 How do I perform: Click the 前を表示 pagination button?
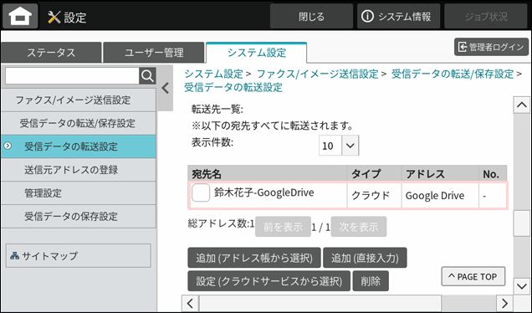click(283, 227)
